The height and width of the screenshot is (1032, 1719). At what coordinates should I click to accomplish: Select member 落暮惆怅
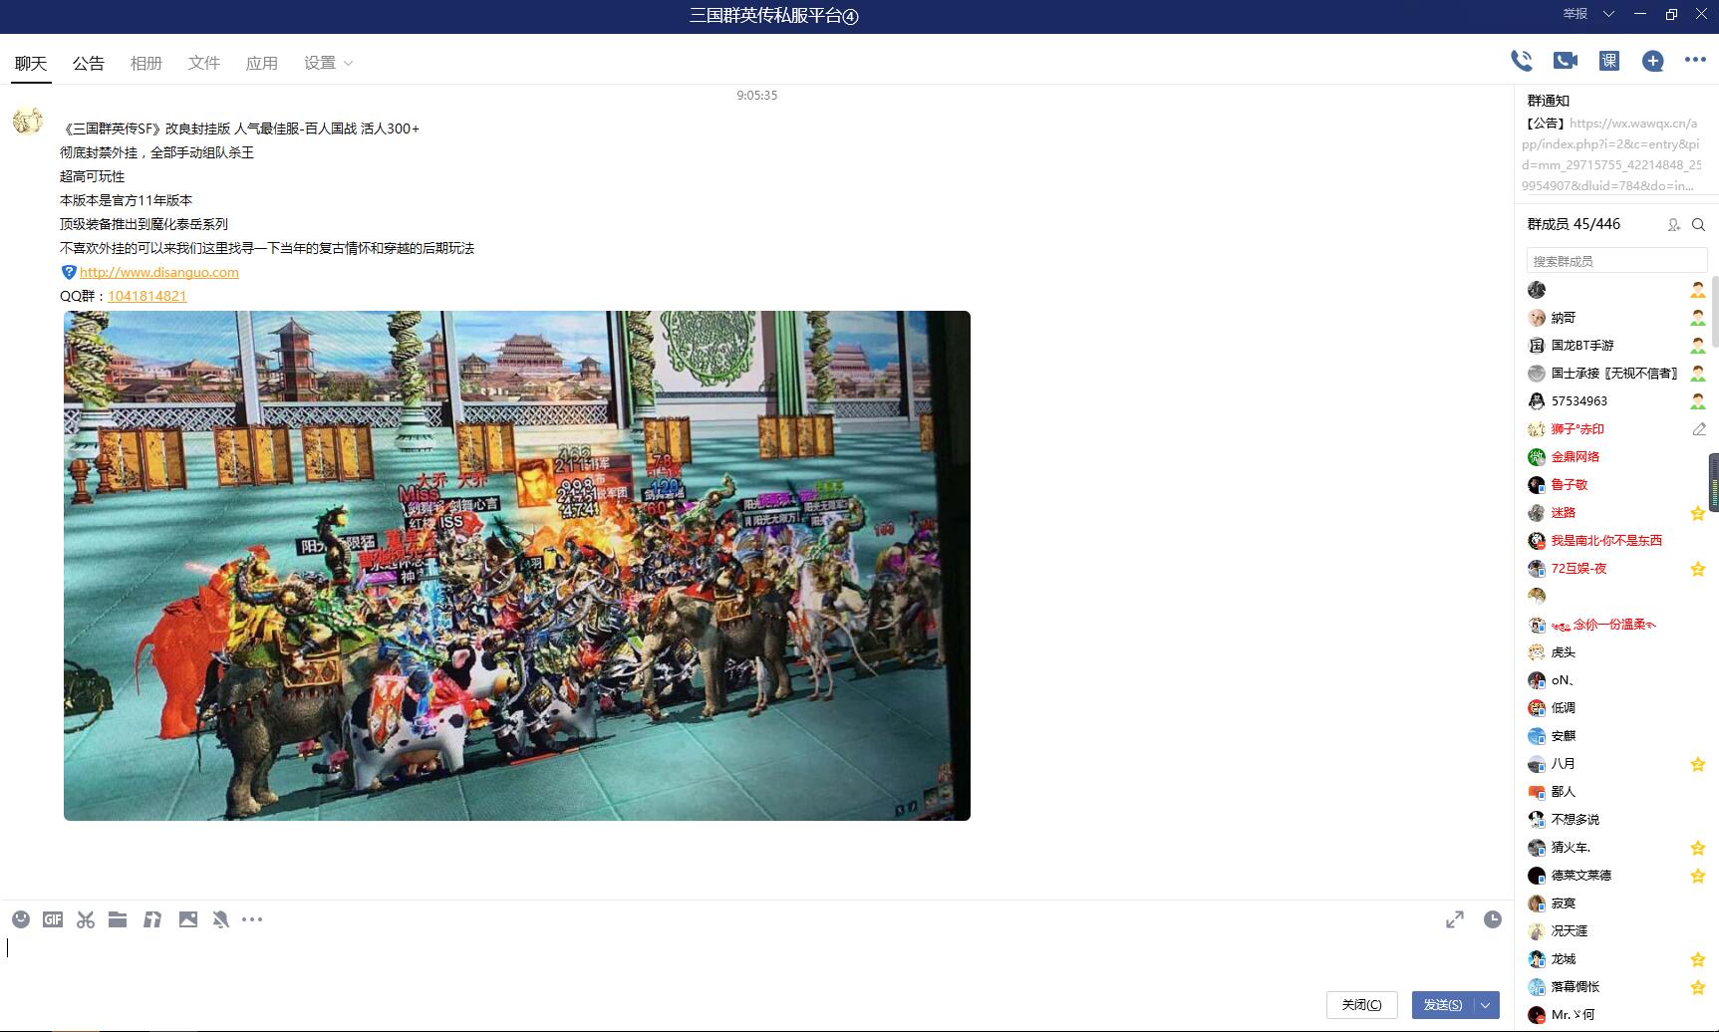tap(1576, 987)
